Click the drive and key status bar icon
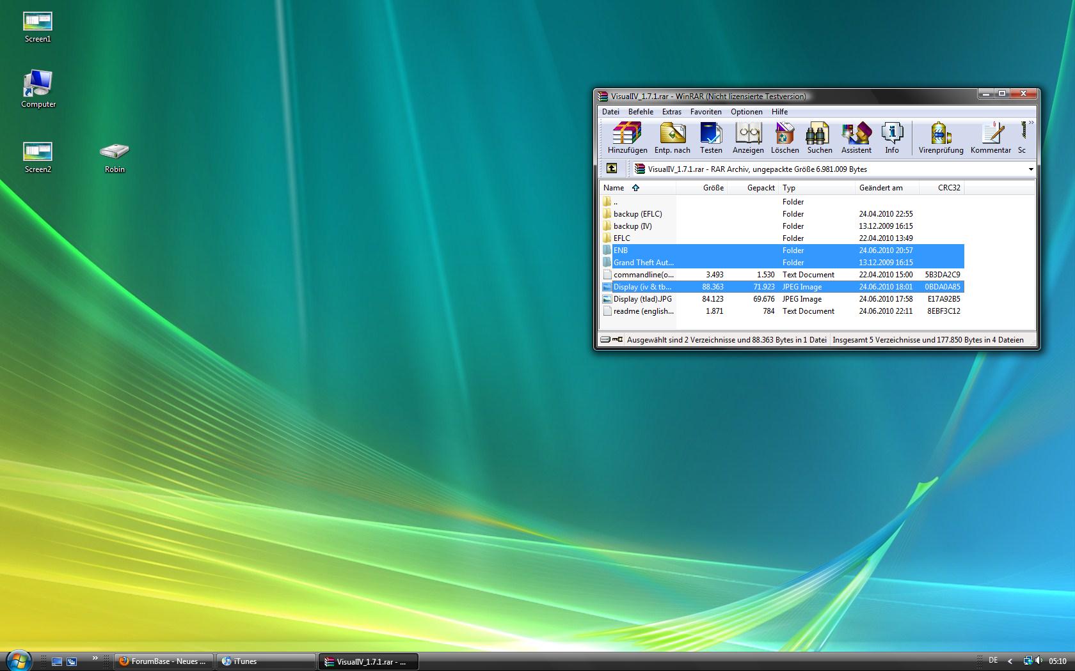The height and width of the screenshot is (671, 1075). coord(612,340)
